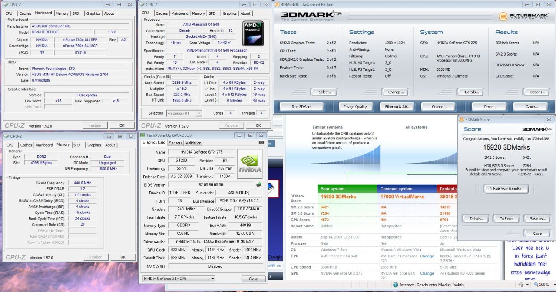Click the NB Frequency value 1980.0 MHz

click(107, 169)
